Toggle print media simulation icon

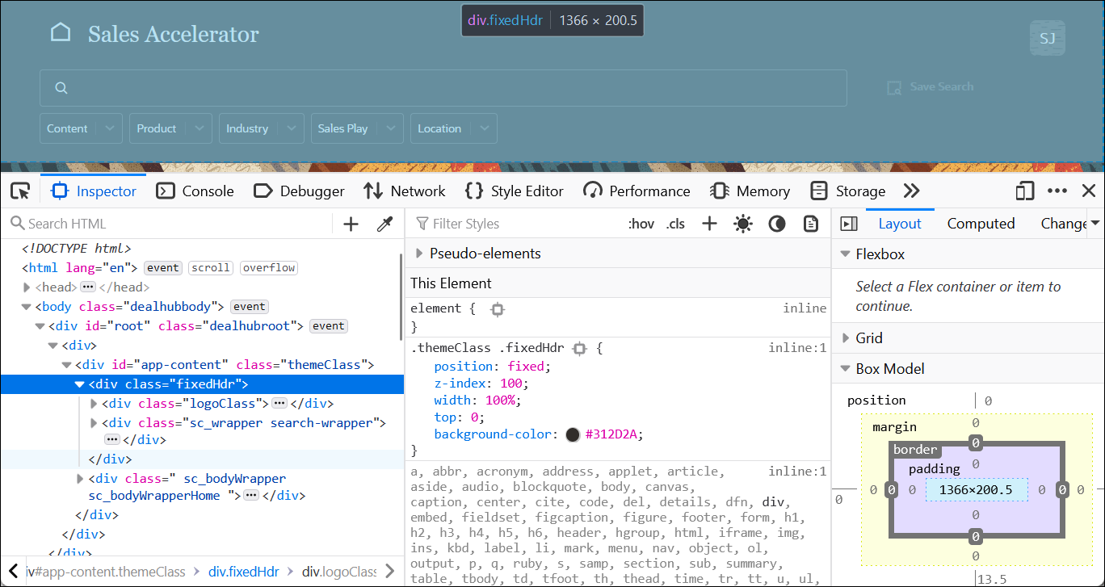(811, 223)
